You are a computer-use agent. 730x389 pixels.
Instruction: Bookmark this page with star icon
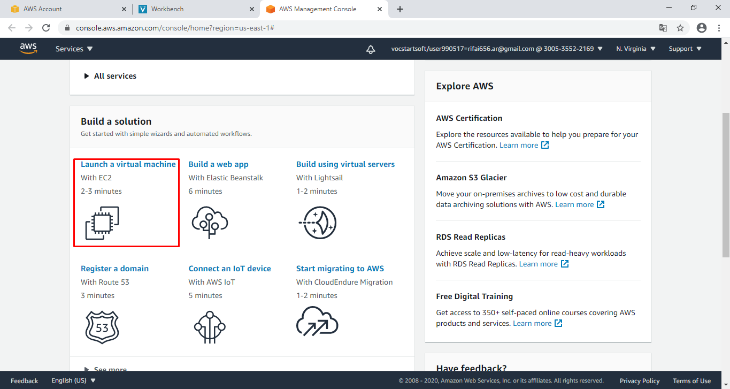point(680,28)
